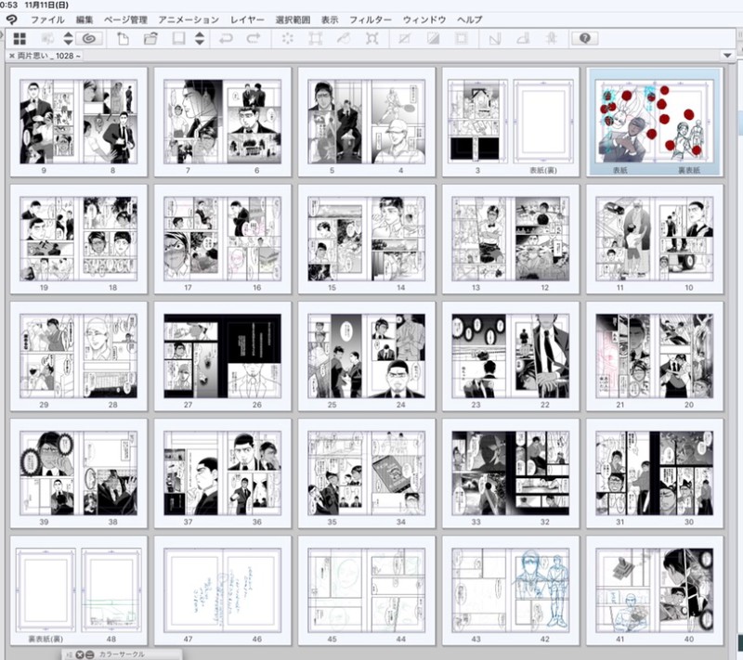Open the ページ管理 menu
The image size is (743, 660).
(x=125, y=19)
